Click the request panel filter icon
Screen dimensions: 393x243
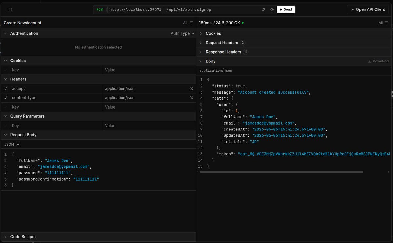coord(191,23)
